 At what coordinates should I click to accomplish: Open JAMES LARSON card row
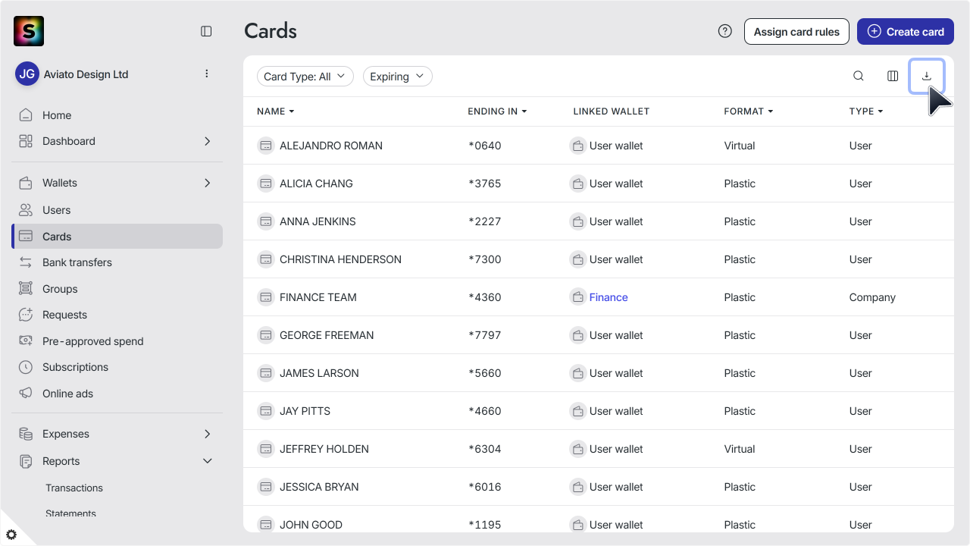[599, 373]
